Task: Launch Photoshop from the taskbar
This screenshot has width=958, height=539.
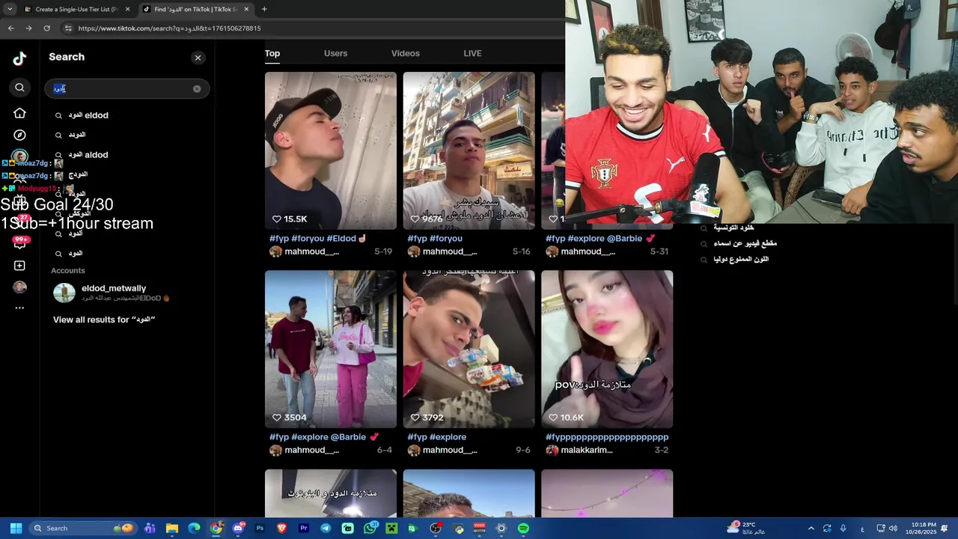Action: point(260,529)
